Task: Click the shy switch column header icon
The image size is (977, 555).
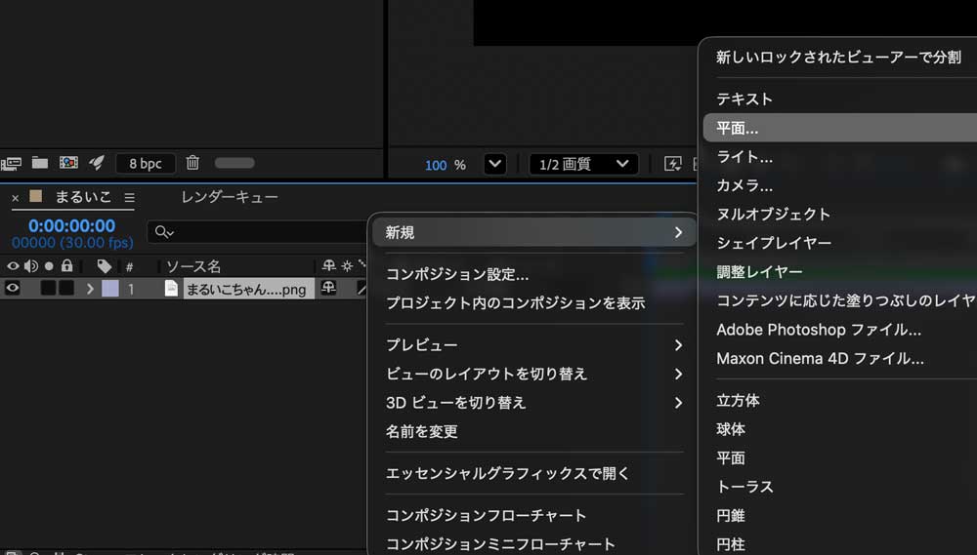Action: 329,265
